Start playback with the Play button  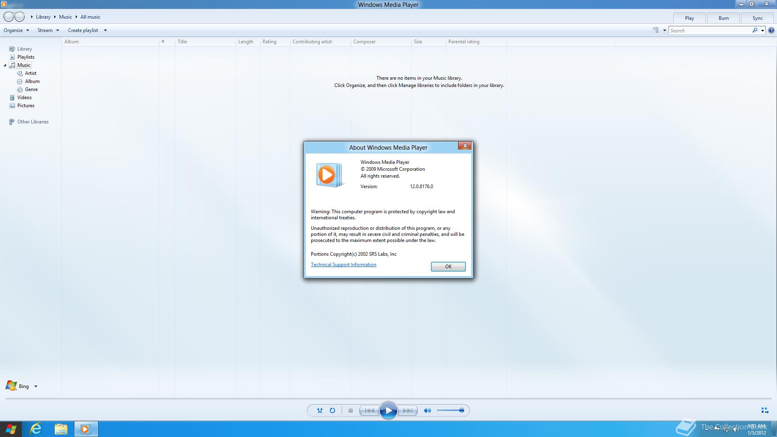pos(388,411)
